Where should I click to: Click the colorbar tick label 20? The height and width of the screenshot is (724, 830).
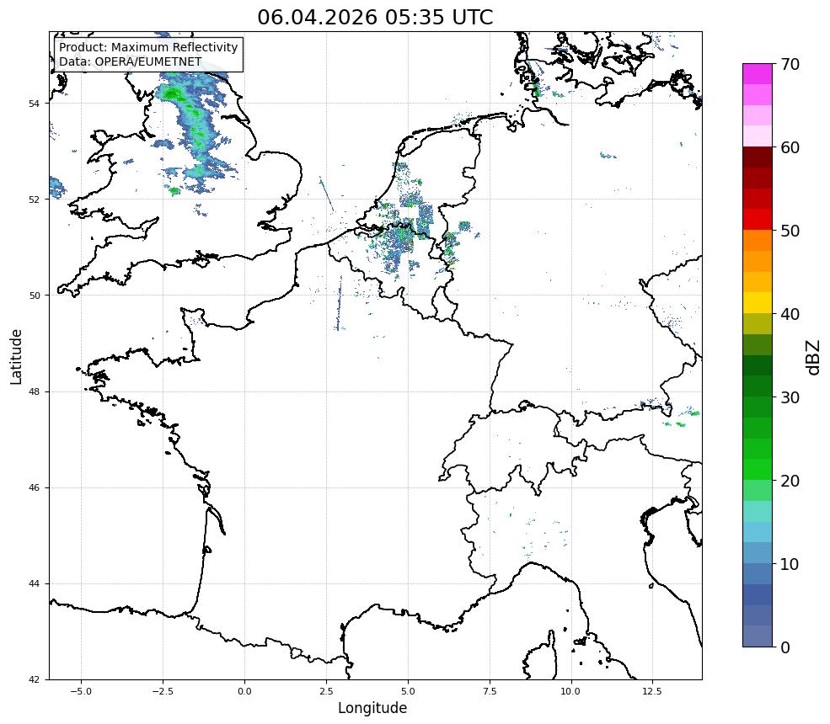790,482
